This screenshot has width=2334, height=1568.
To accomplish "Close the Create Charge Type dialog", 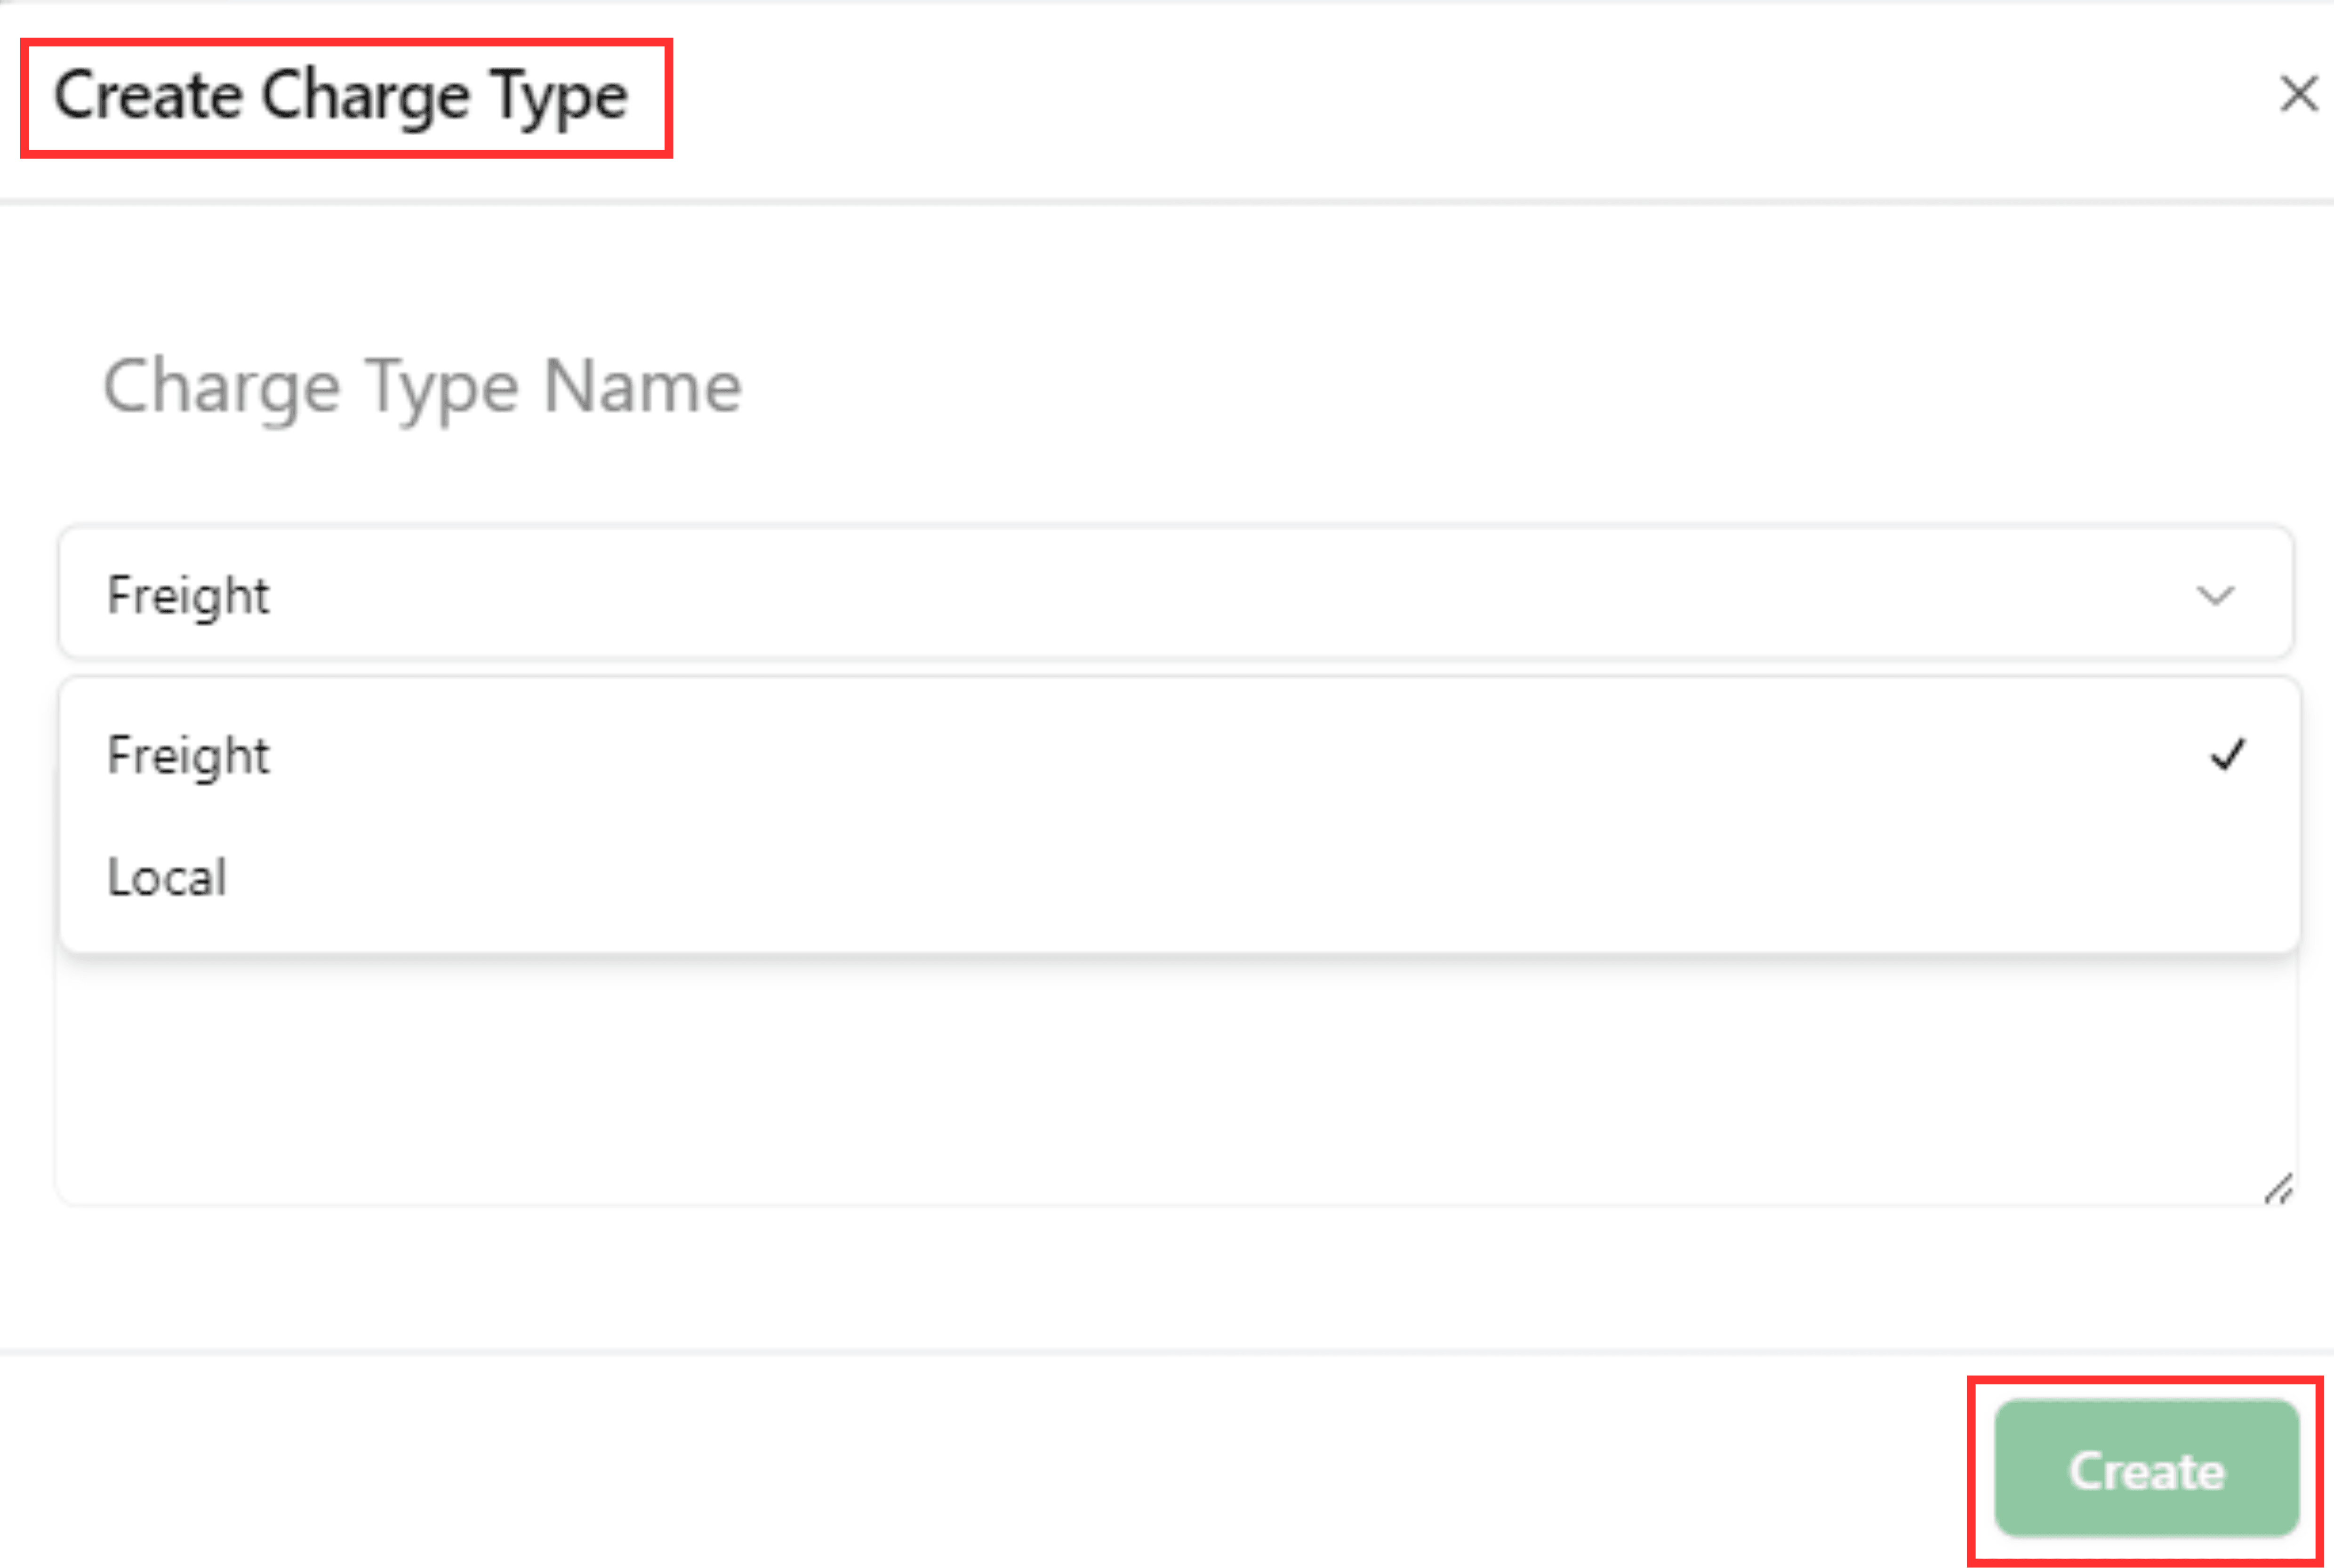I will pyautogui.click(x=2298, y=95).
